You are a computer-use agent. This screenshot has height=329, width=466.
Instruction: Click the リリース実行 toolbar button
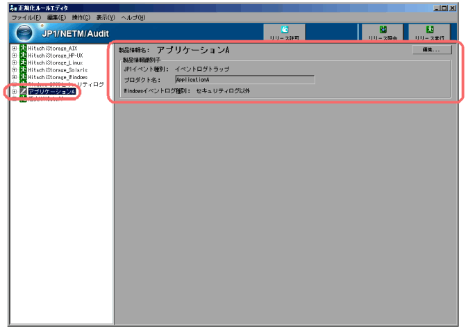(x=429, y=33)
